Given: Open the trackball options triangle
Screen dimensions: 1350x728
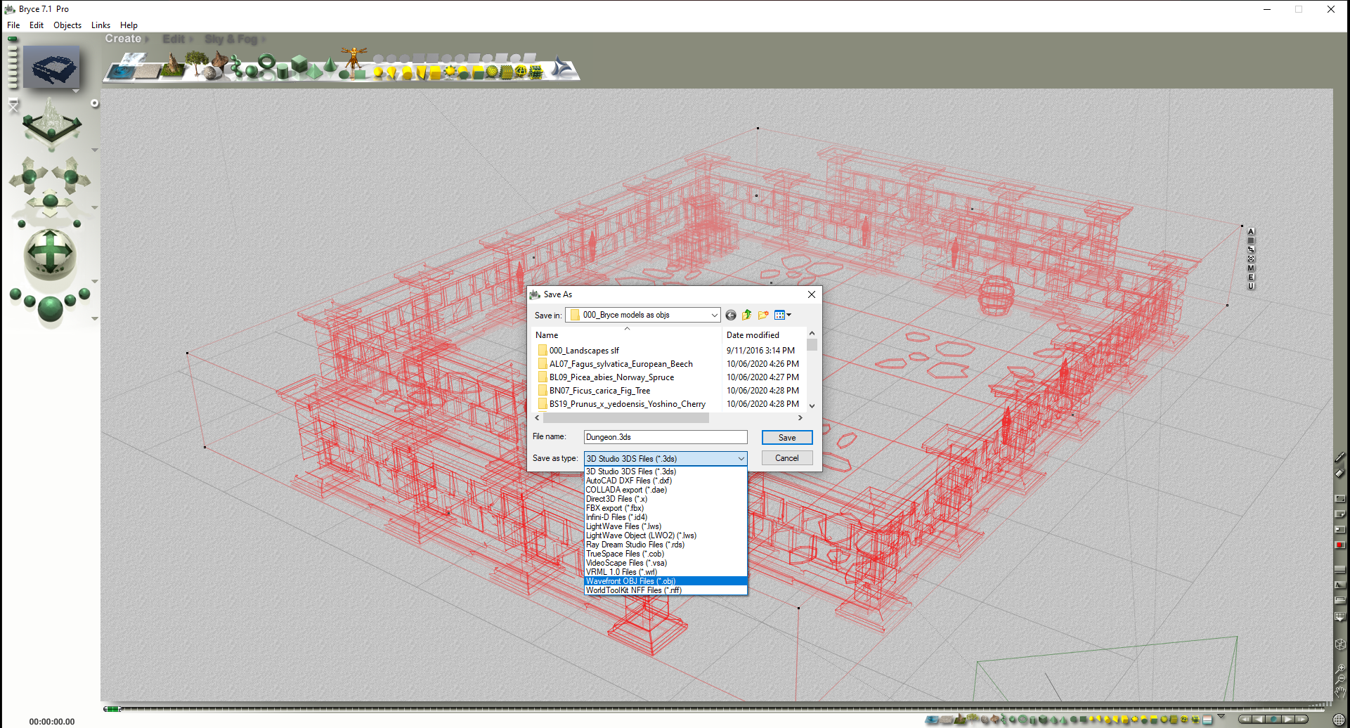Looking at the screenshot, I should click(94, 282).
